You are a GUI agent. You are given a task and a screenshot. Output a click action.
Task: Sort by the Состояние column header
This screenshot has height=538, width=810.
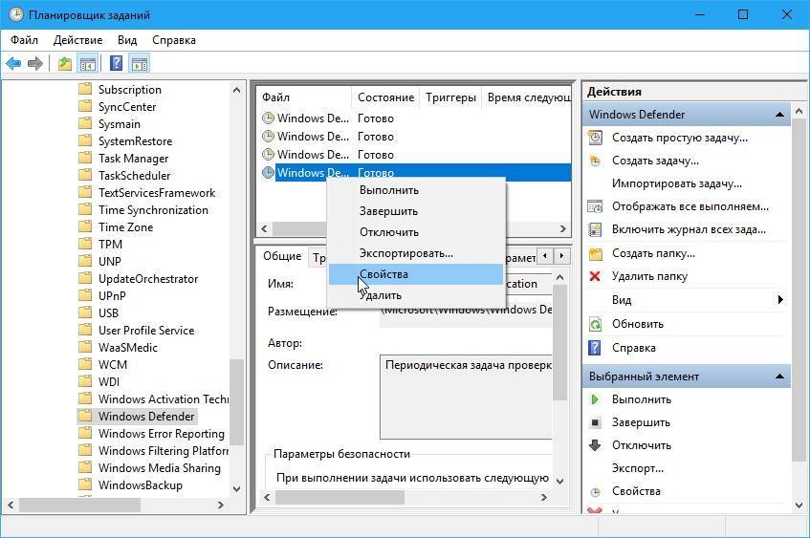click(386, 97)
